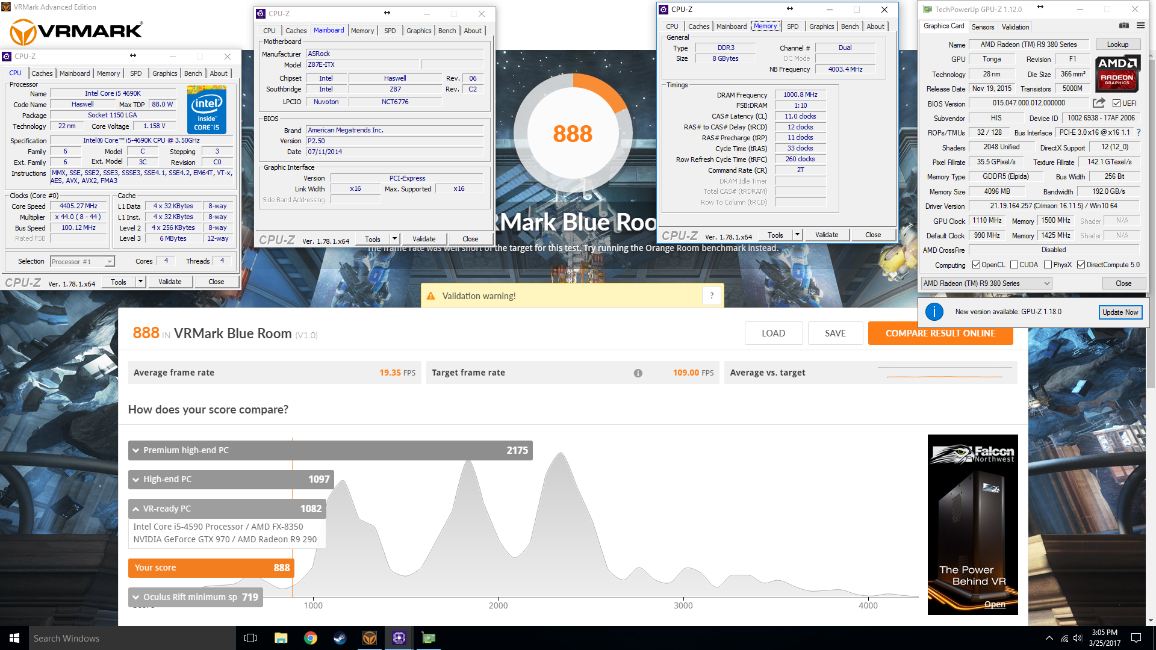This screenshot has height=650, width=1156.
Task: Show hidden system tray icons
Action: 1049,638
